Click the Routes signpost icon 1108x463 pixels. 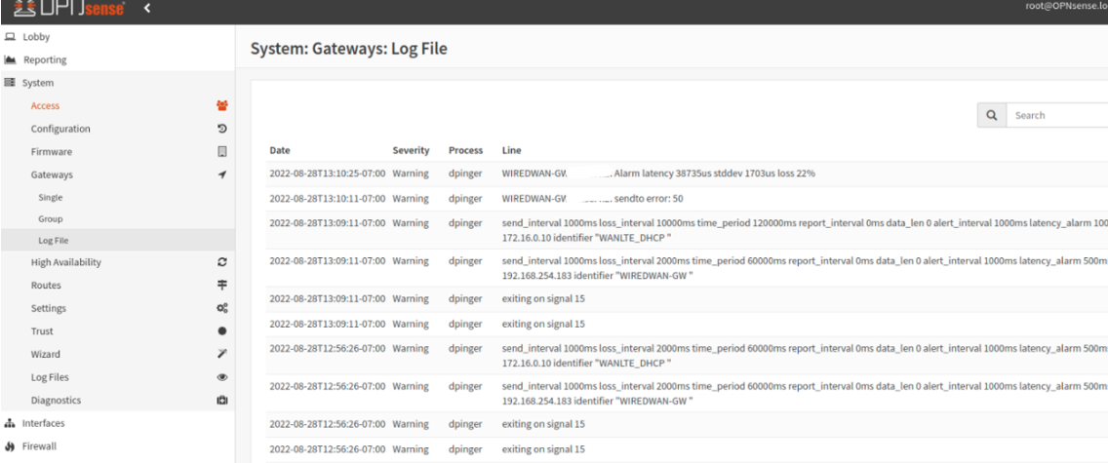point(221,286)
